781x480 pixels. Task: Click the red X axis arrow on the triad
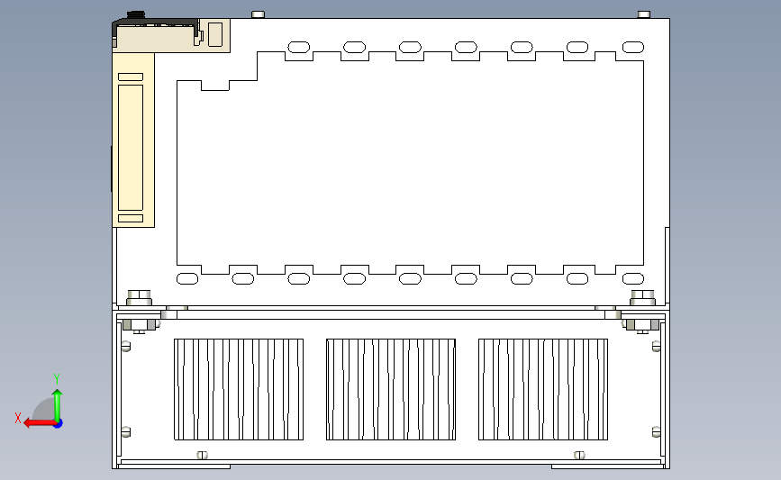40,423
